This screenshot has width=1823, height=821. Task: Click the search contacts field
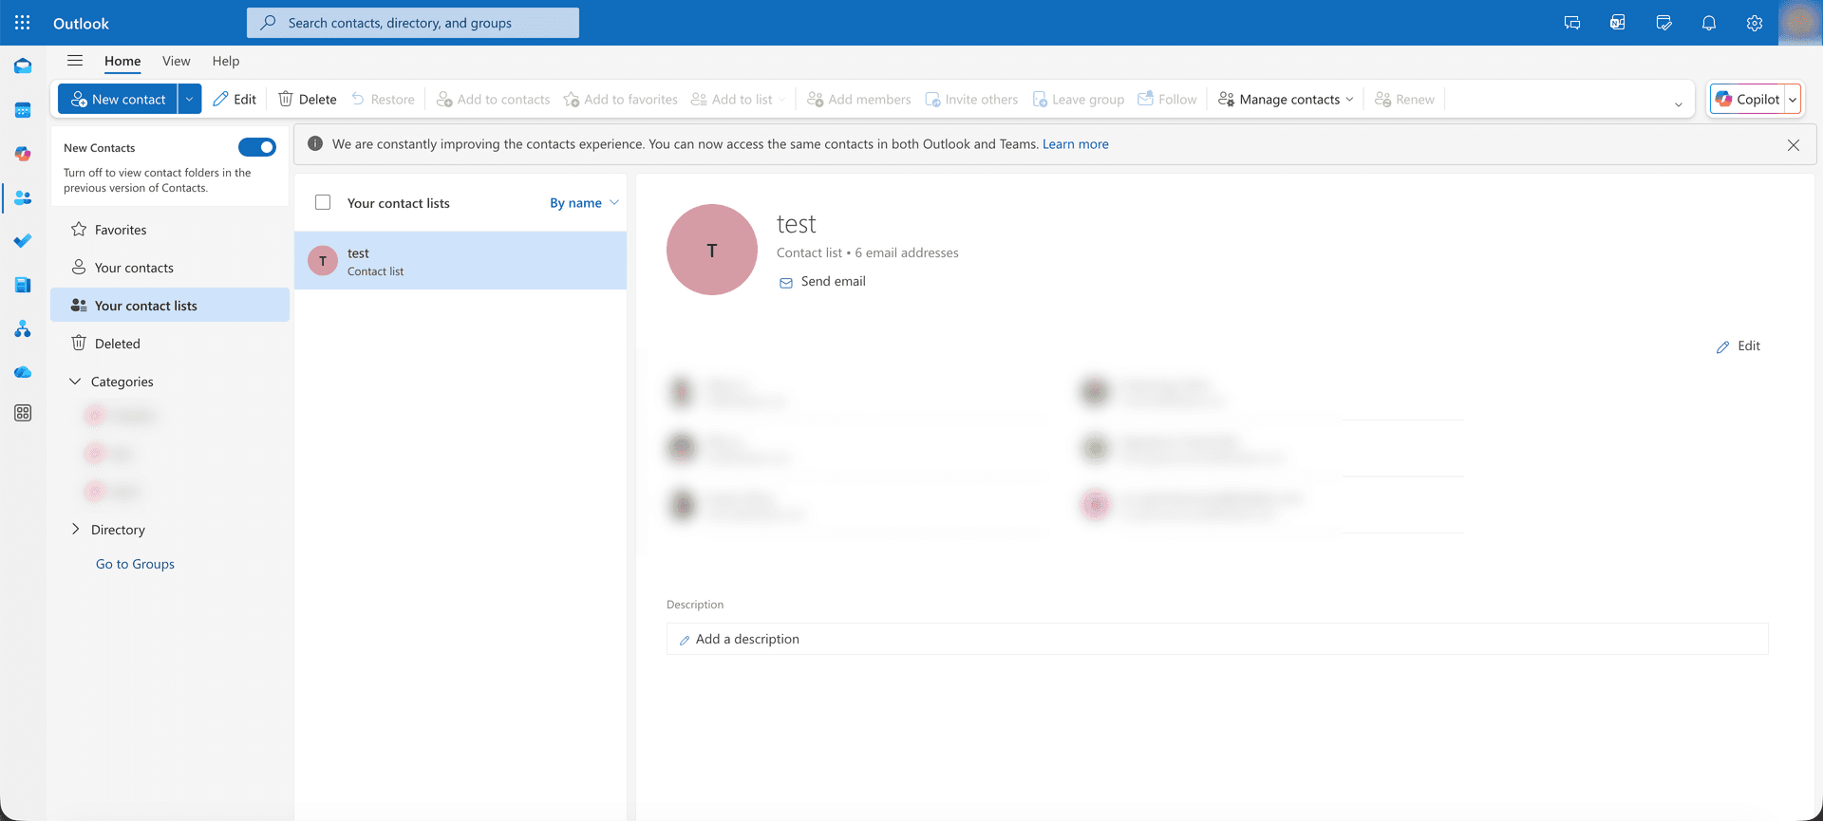click(413, 23)
